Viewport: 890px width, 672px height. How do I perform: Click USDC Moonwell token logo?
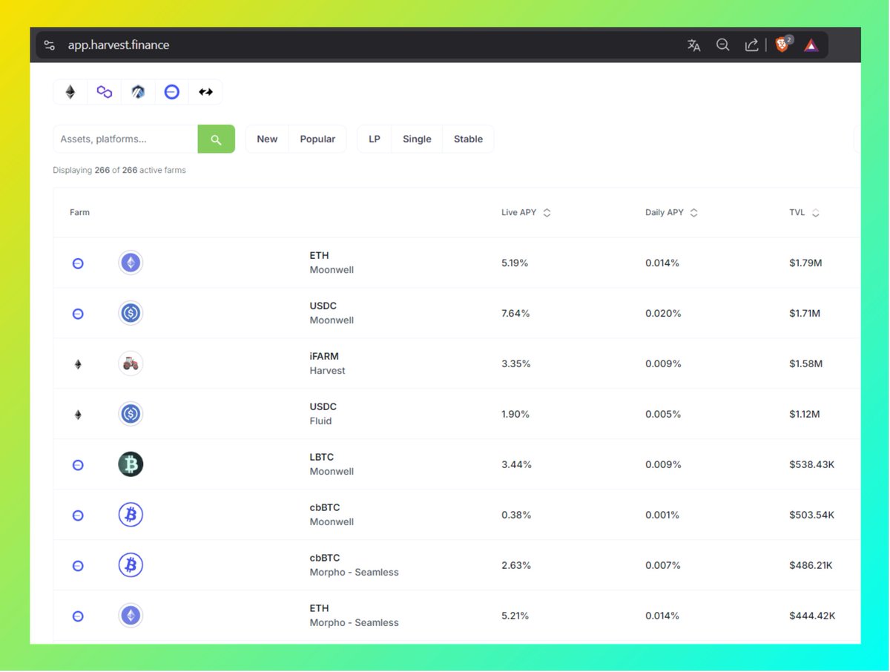pyautogui.click(x=131, y=313)
